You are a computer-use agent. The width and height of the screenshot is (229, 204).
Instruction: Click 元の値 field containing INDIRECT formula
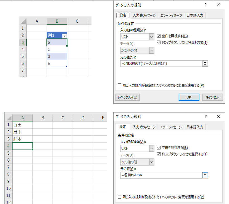pyautogui.click(x=161, y=64)
